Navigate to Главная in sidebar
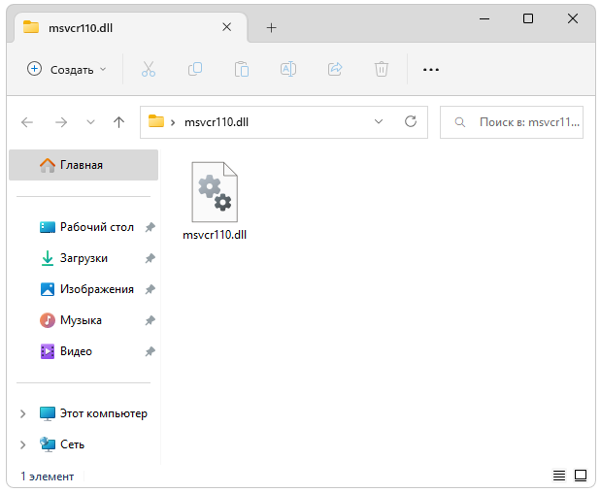 tap(82, 165)
